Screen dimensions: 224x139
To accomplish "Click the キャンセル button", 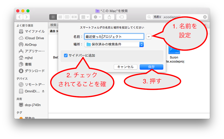I will click(125, 67).
